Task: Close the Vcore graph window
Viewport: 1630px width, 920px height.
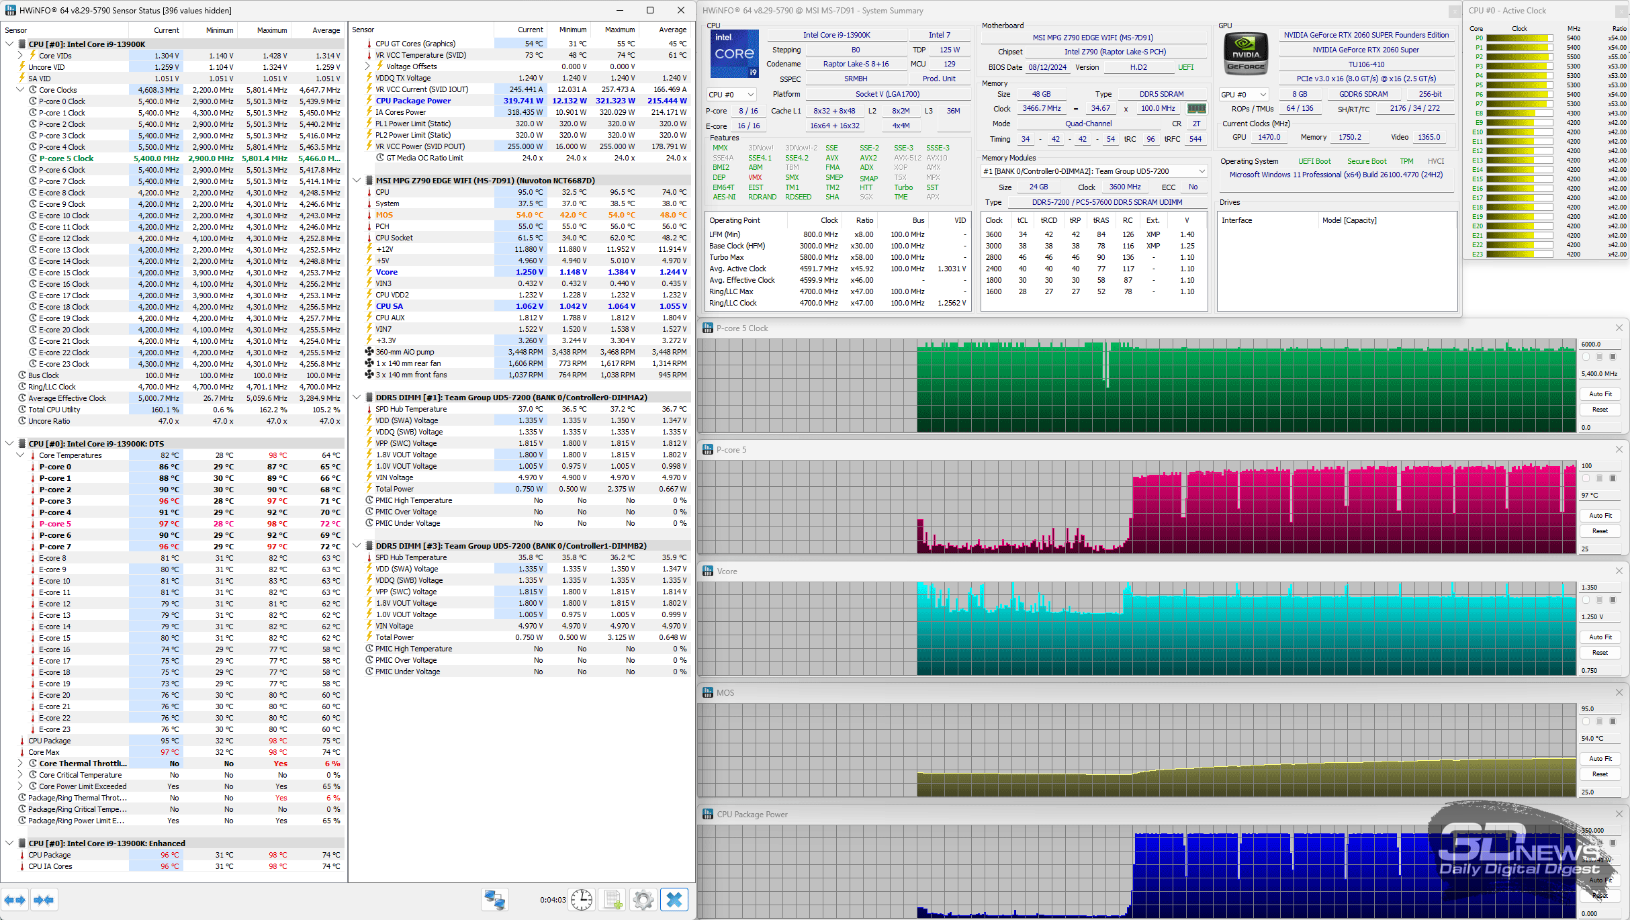Action: pyautogui.click(x=1619, y=571)
